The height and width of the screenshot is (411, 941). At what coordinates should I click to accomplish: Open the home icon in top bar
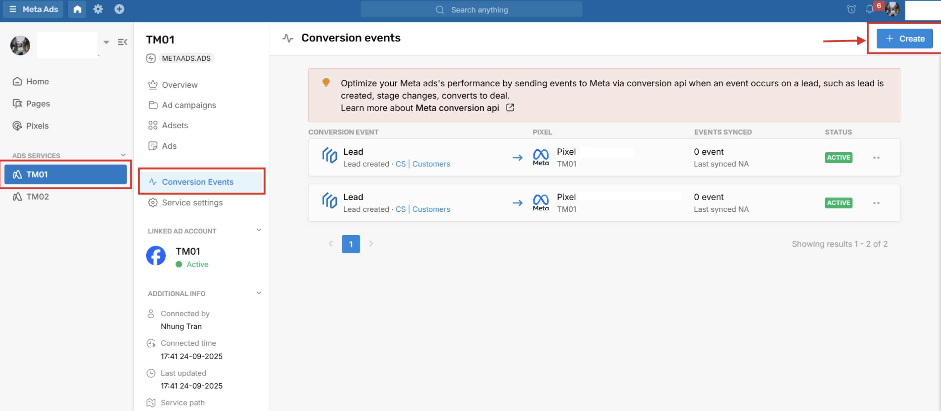coord(77,9)
